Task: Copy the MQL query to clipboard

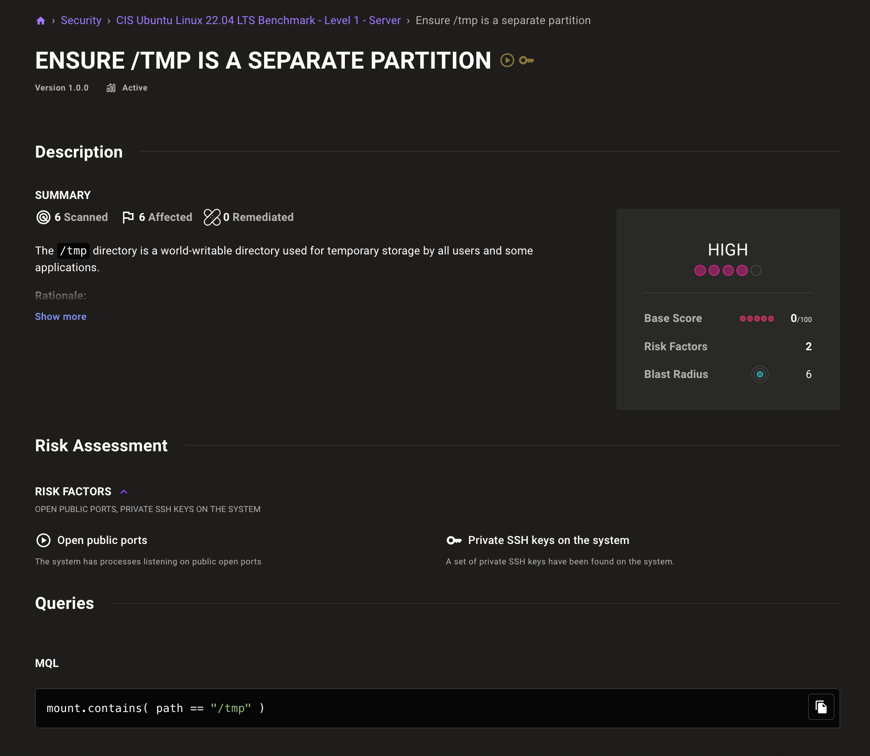Action: point(821,707)
